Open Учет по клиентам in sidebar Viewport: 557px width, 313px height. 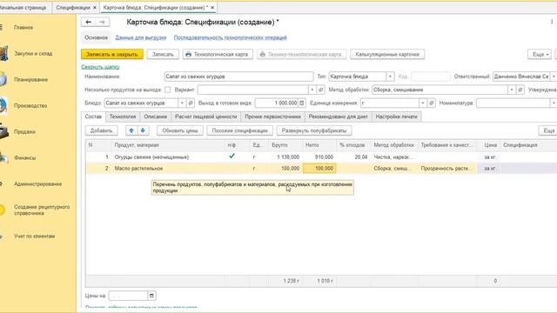click(x=35, y=236)
